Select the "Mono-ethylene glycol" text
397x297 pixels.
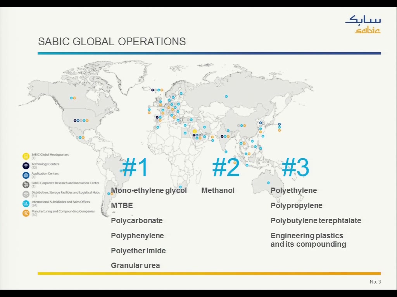coord(149,190)
